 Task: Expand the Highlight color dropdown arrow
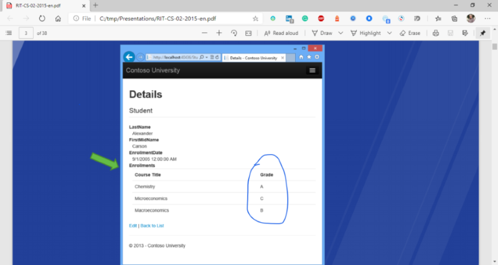click(390, 33)
